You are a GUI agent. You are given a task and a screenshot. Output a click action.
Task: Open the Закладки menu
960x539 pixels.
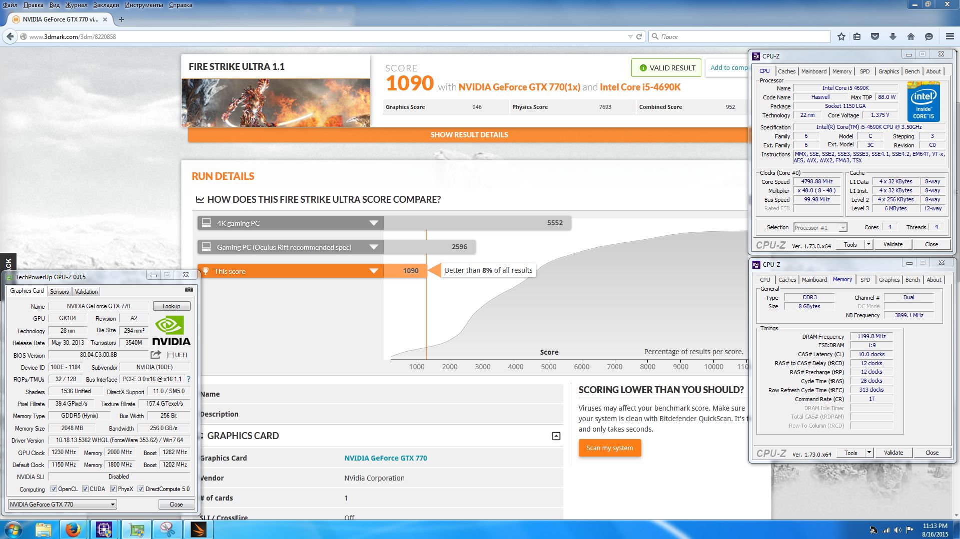[106, 4]
